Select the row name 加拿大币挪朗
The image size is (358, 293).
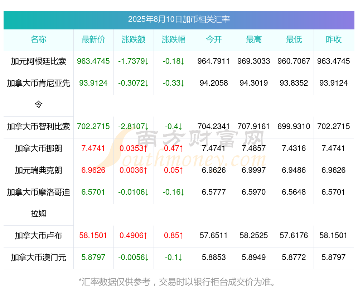38,148
